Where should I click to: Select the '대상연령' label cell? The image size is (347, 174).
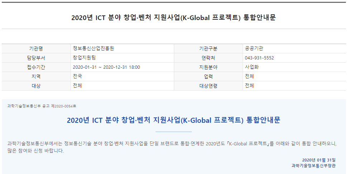pos(208,86)
